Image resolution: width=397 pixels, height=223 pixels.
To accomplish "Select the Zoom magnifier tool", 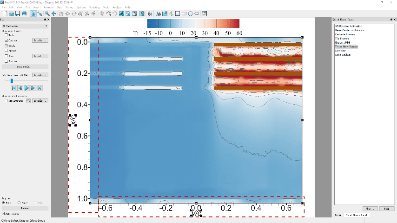I will [47, 13].
